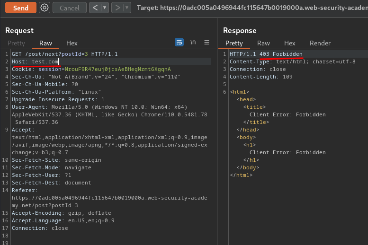
Task: Click the Referer: header label
Action: pyautogui.click(x=25, y=190)
